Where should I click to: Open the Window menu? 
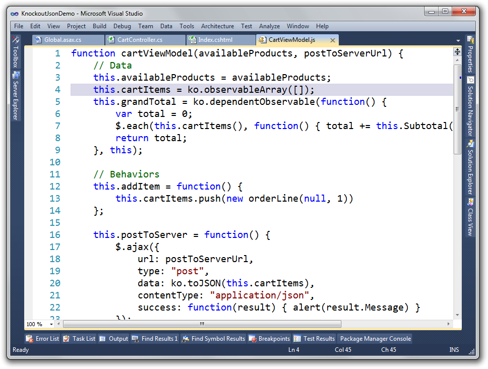point(298,26)
